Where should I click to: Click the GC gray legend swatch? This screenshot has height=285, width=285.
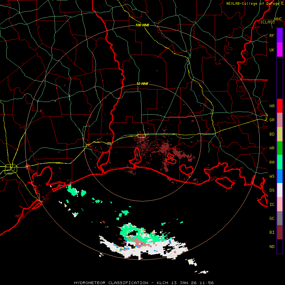(280, 218)
